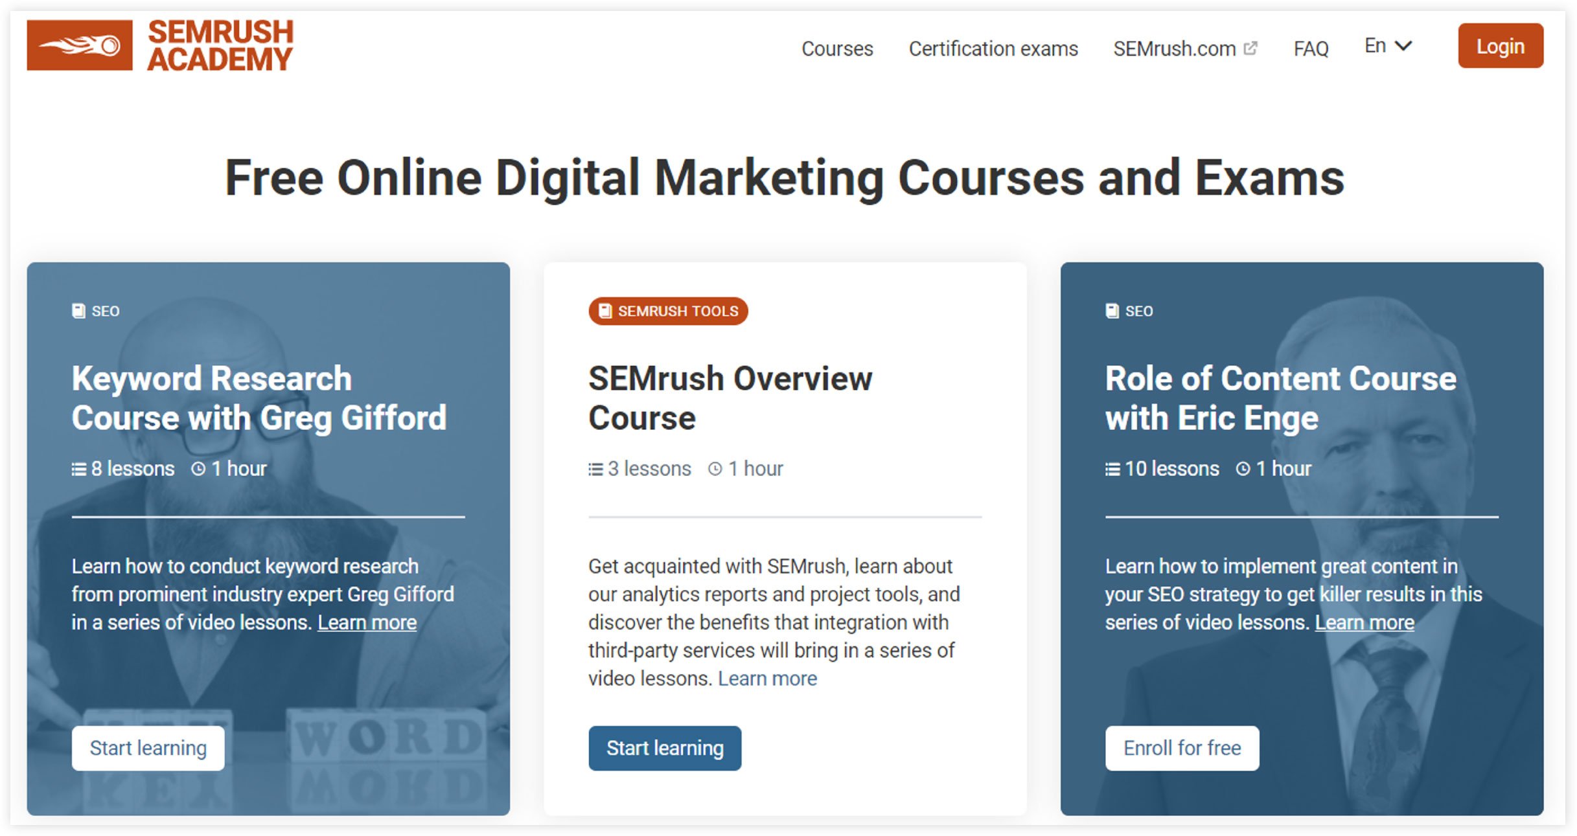Click the SEMRUSH ACADEMY text logo
The height and width of the screenshot is (836, 1577).
pyautogui.click(x=220, y=45)
